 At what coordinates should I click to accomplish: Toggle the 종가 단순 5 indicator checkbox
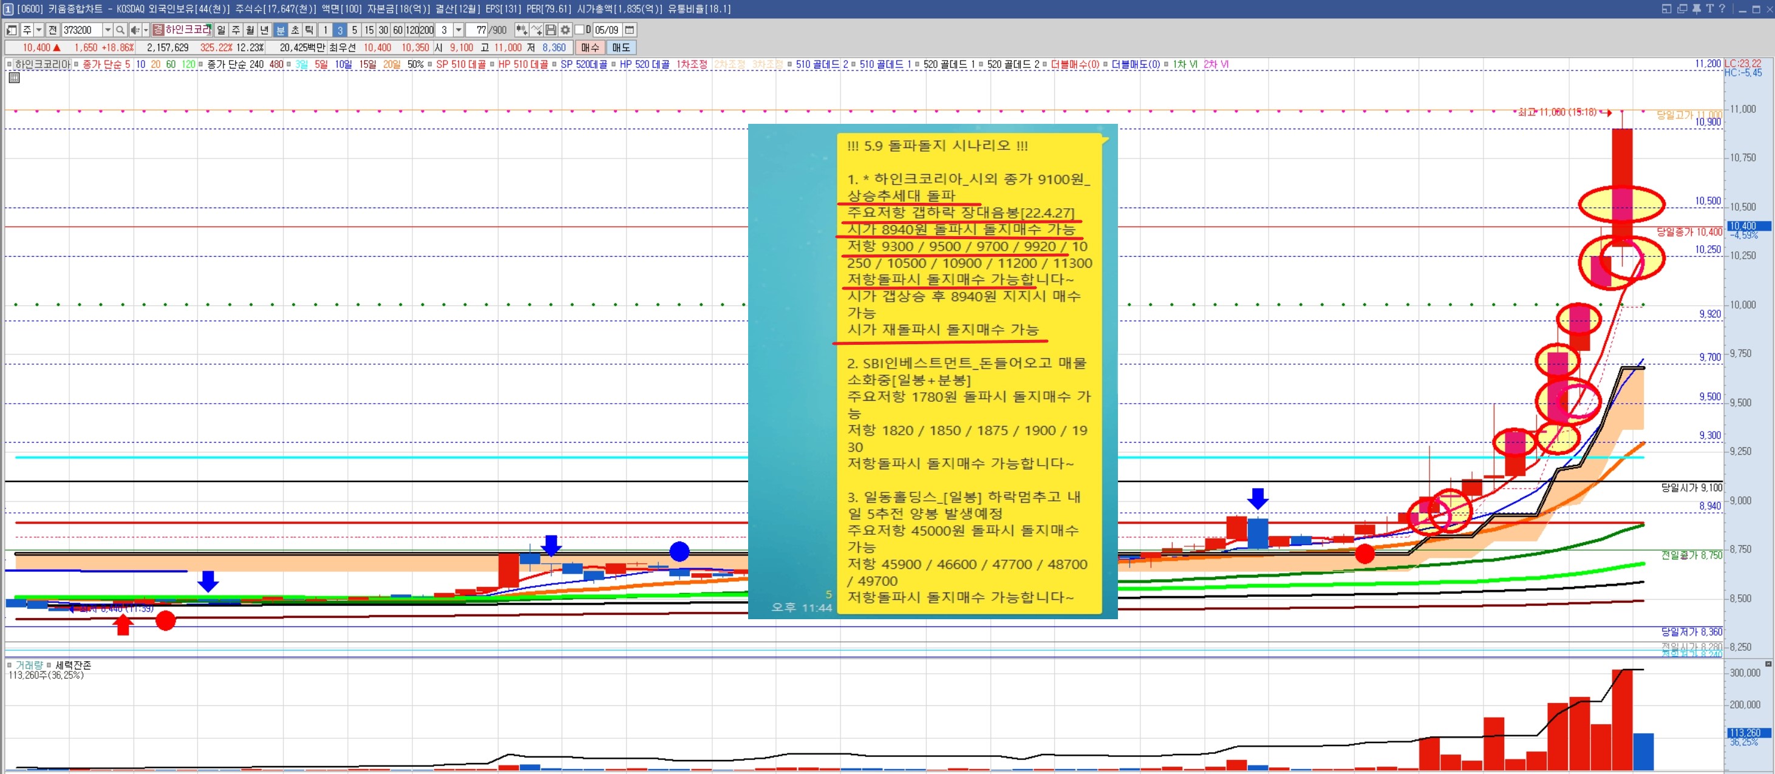[x=77, y=65]
